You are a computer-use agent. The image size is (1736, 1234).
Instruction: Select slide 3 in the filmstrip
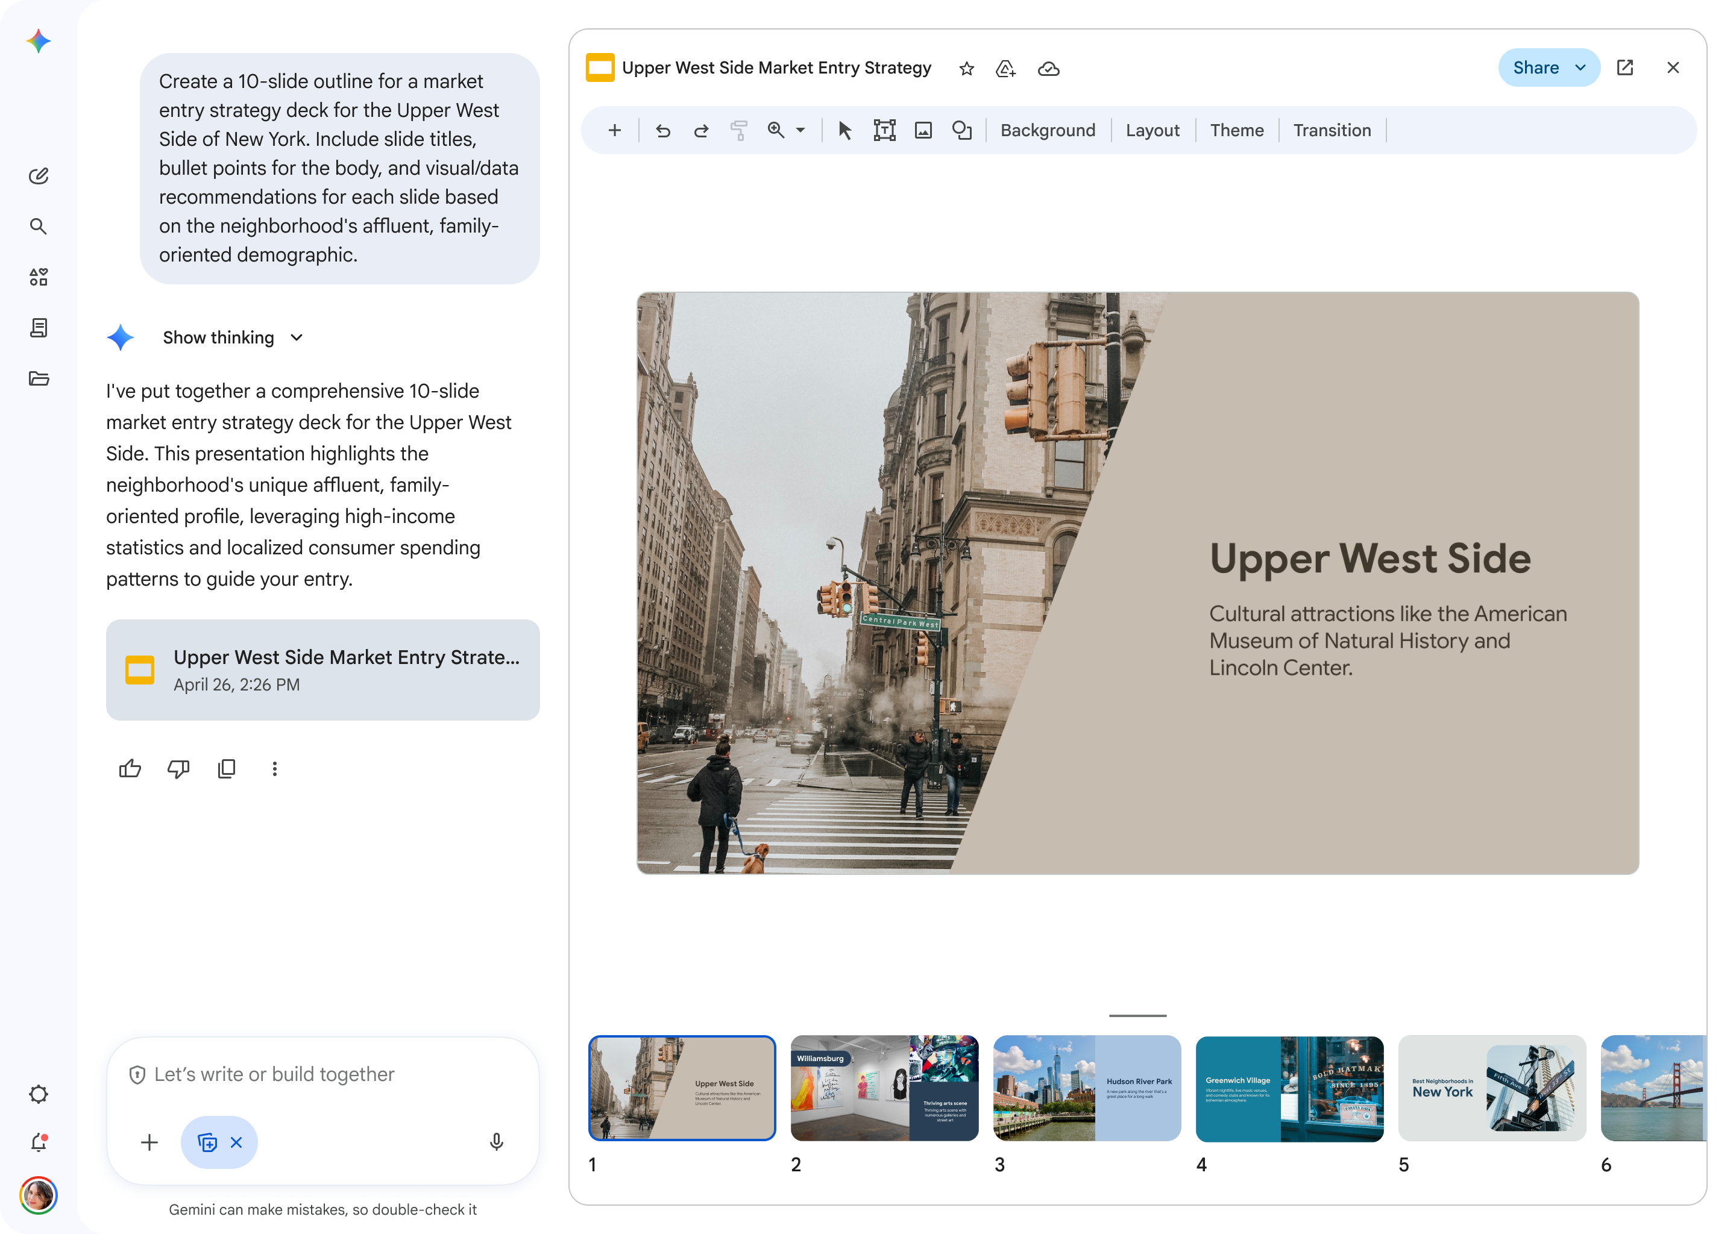[1087, 1088]
